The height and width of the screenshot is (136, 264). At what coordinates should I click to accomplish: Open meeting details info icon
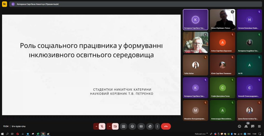coord(239,126)
